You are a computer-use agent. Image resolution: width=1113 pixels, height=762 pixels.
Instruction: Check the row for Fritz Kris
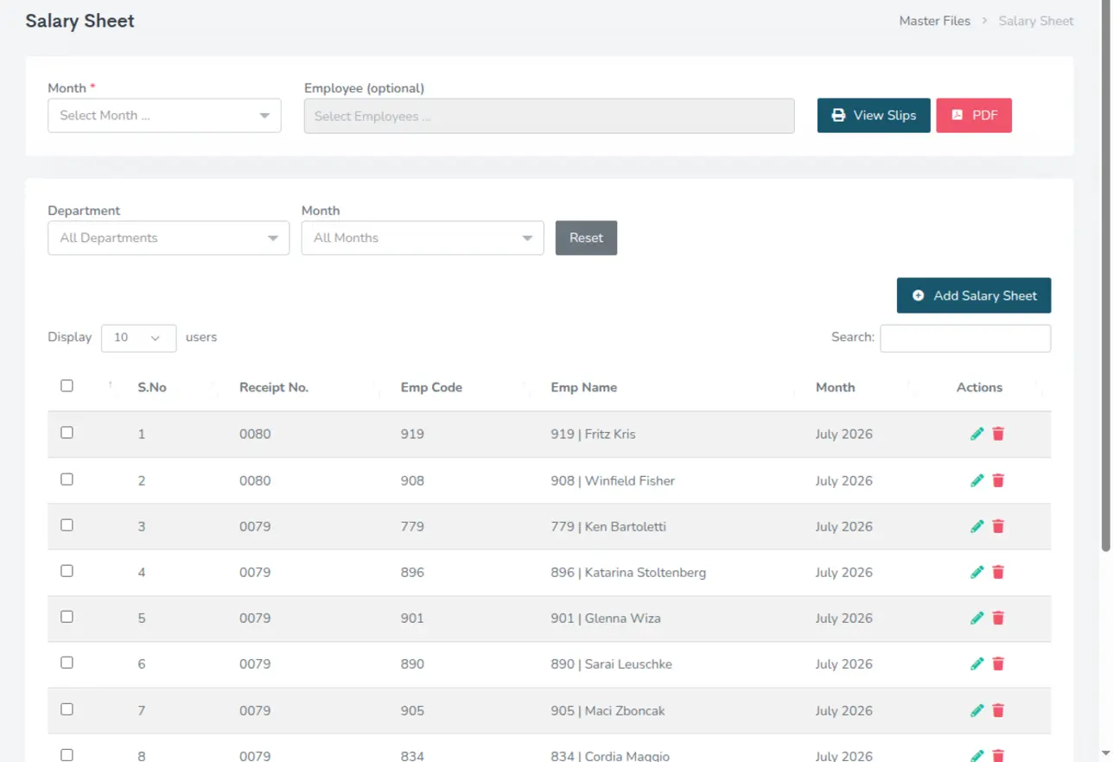pos(67,433)
